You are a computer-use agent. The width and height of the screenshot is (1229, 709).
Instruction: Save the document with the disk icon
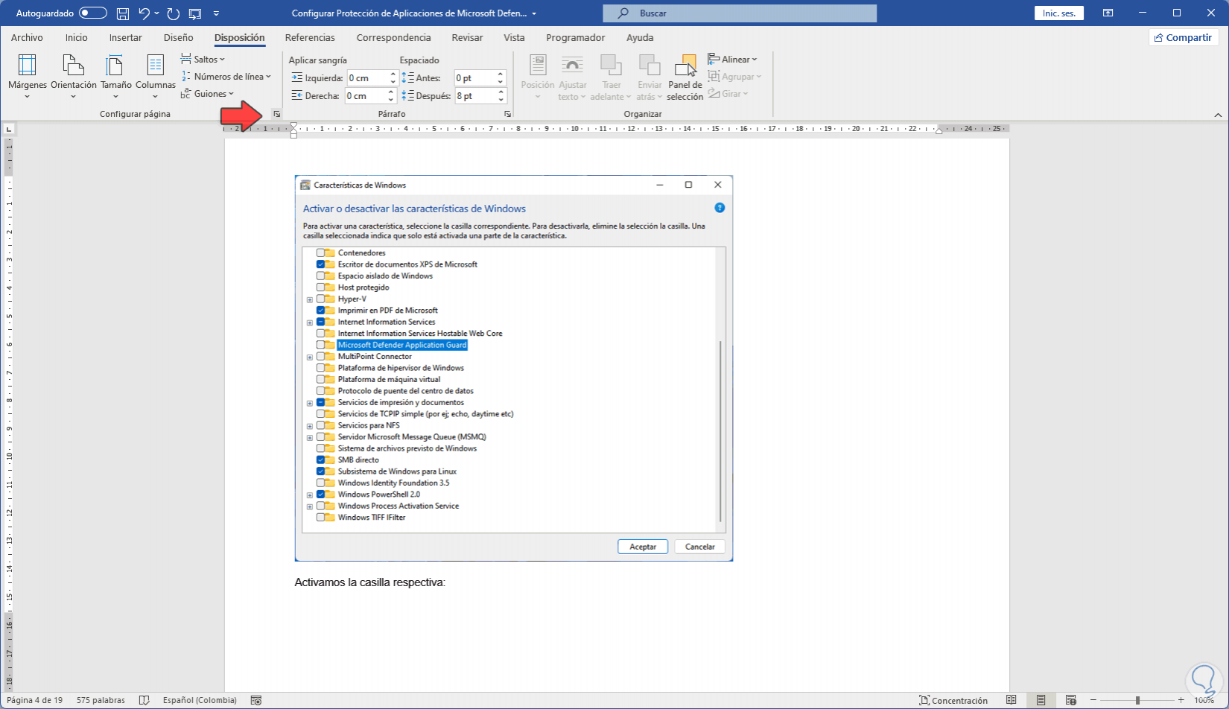tap(123, 13)
